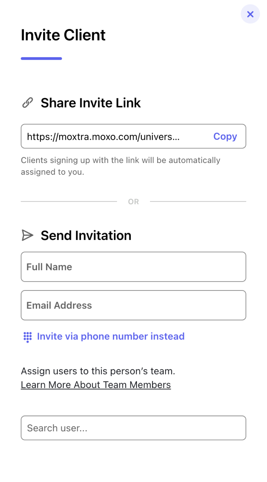Click the divider line left of OR
Image resolution: width=267 pixels, height=482 pixels.
(69, 201)
